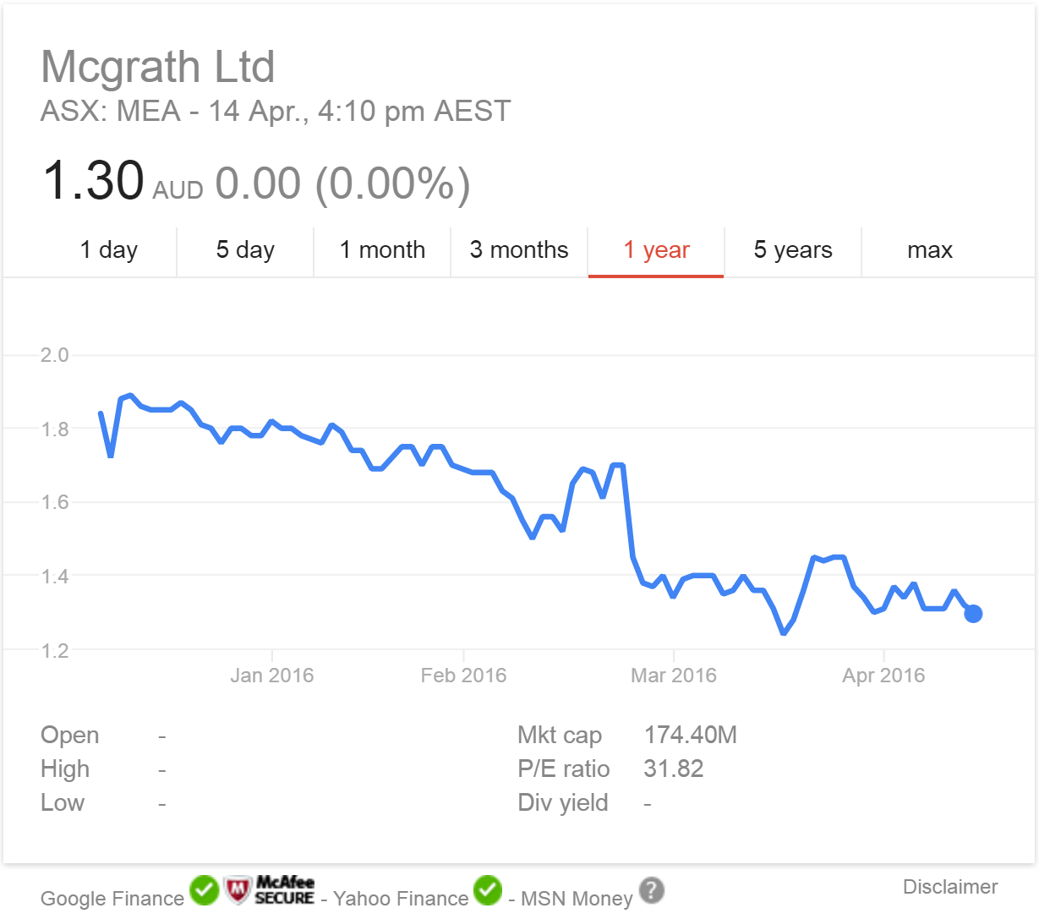Viewport: 1039px width, 919px height.
Task: Follow the MSN Money link
Action: coord(577,899)
